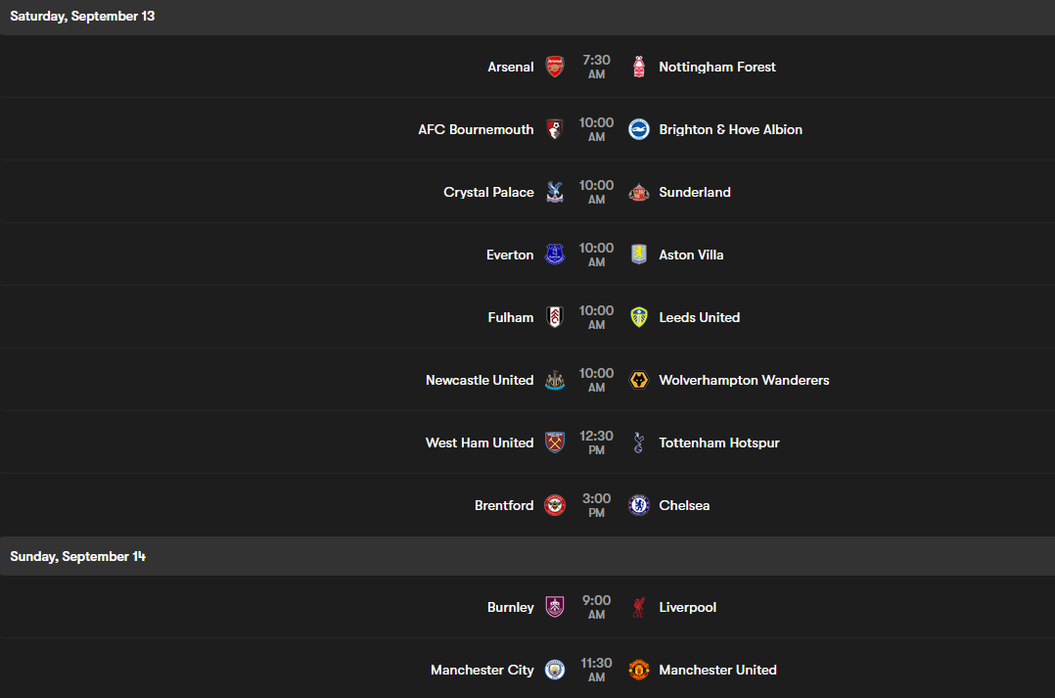Select the Crystal Palace eagle crest
The image size is (1055, 698).
coord(554,192)
